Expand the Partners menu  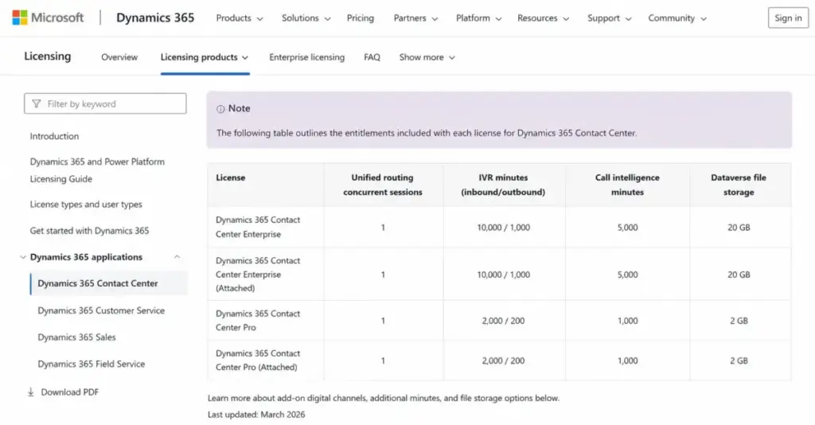click(415, 18)
